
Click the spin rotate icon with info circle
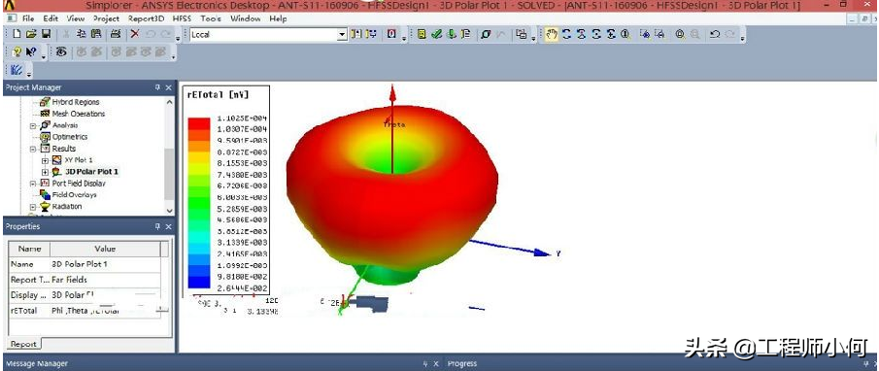coord(625,34)
